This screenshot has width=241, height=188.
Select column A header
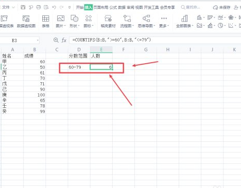[x=12, y=50]
